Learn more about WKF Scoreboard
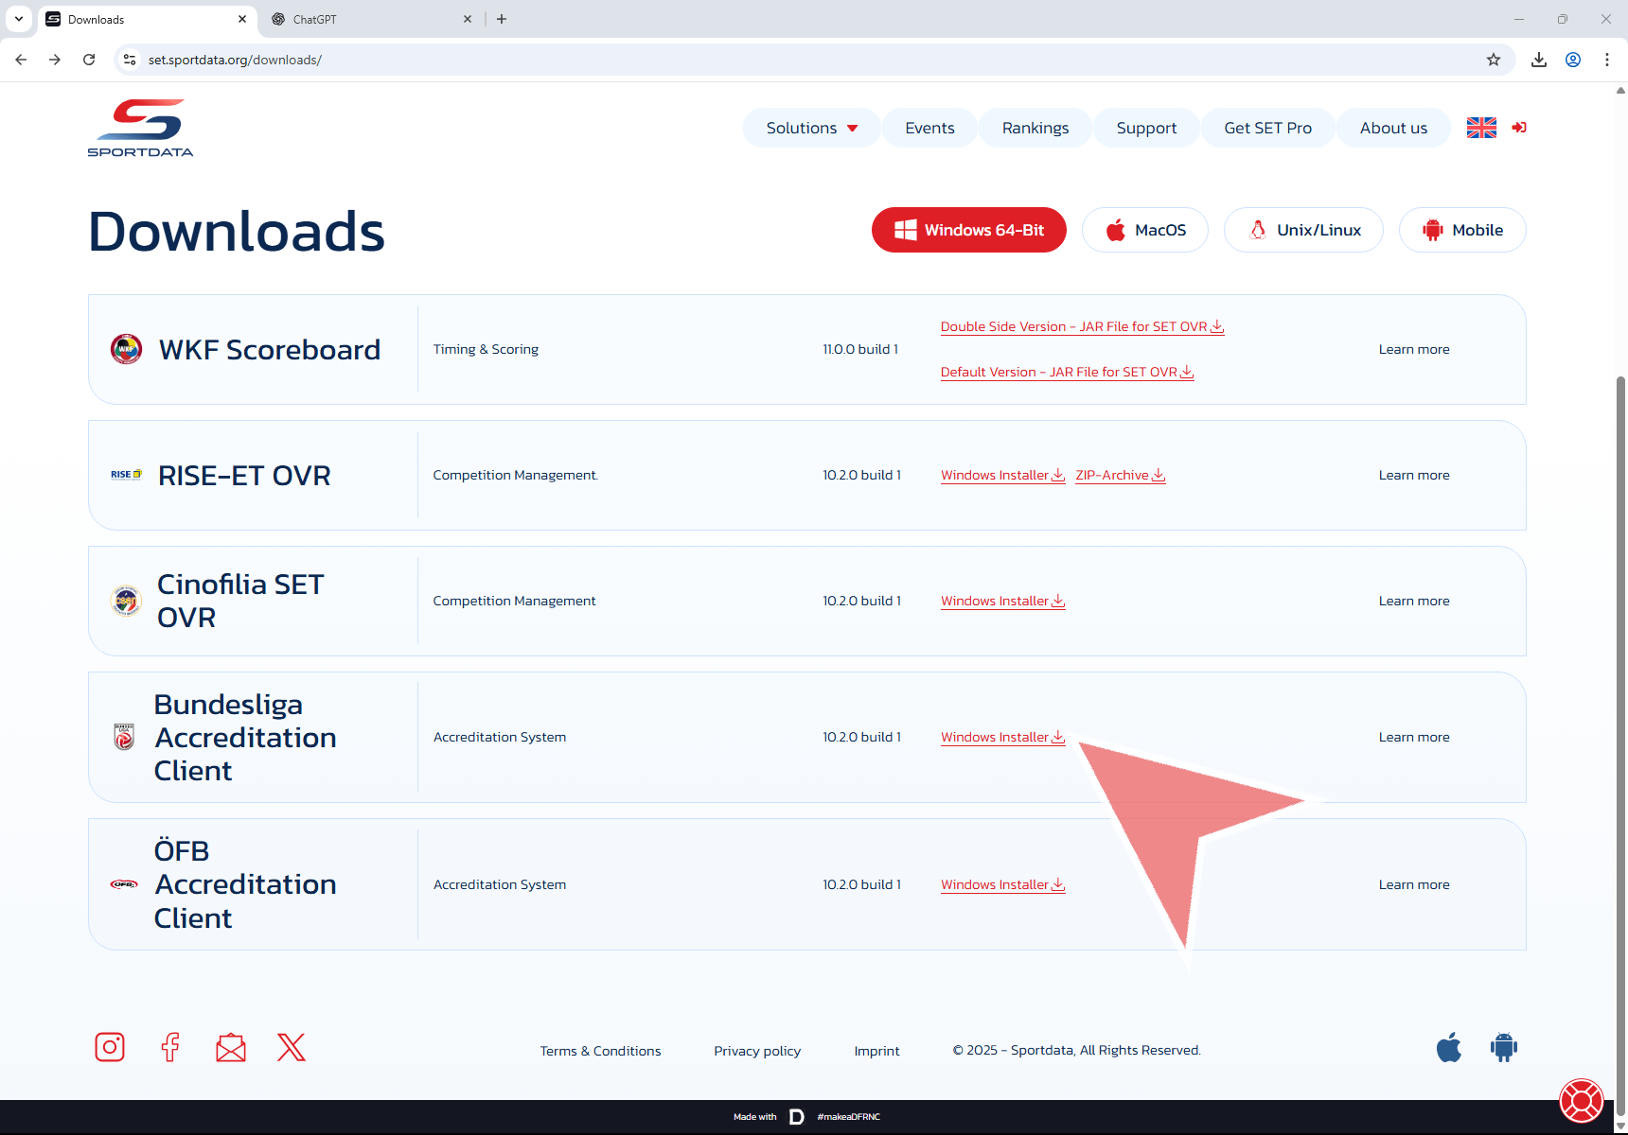 (x=1414, y=349)
